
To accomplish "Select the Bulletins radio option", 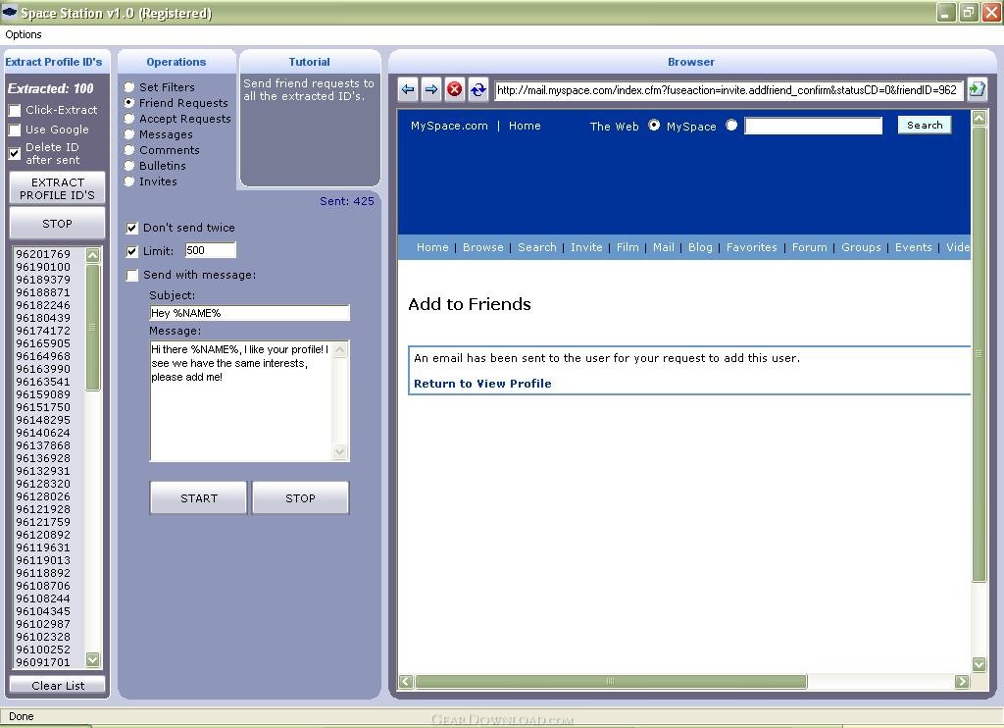I will pos(129,166).
